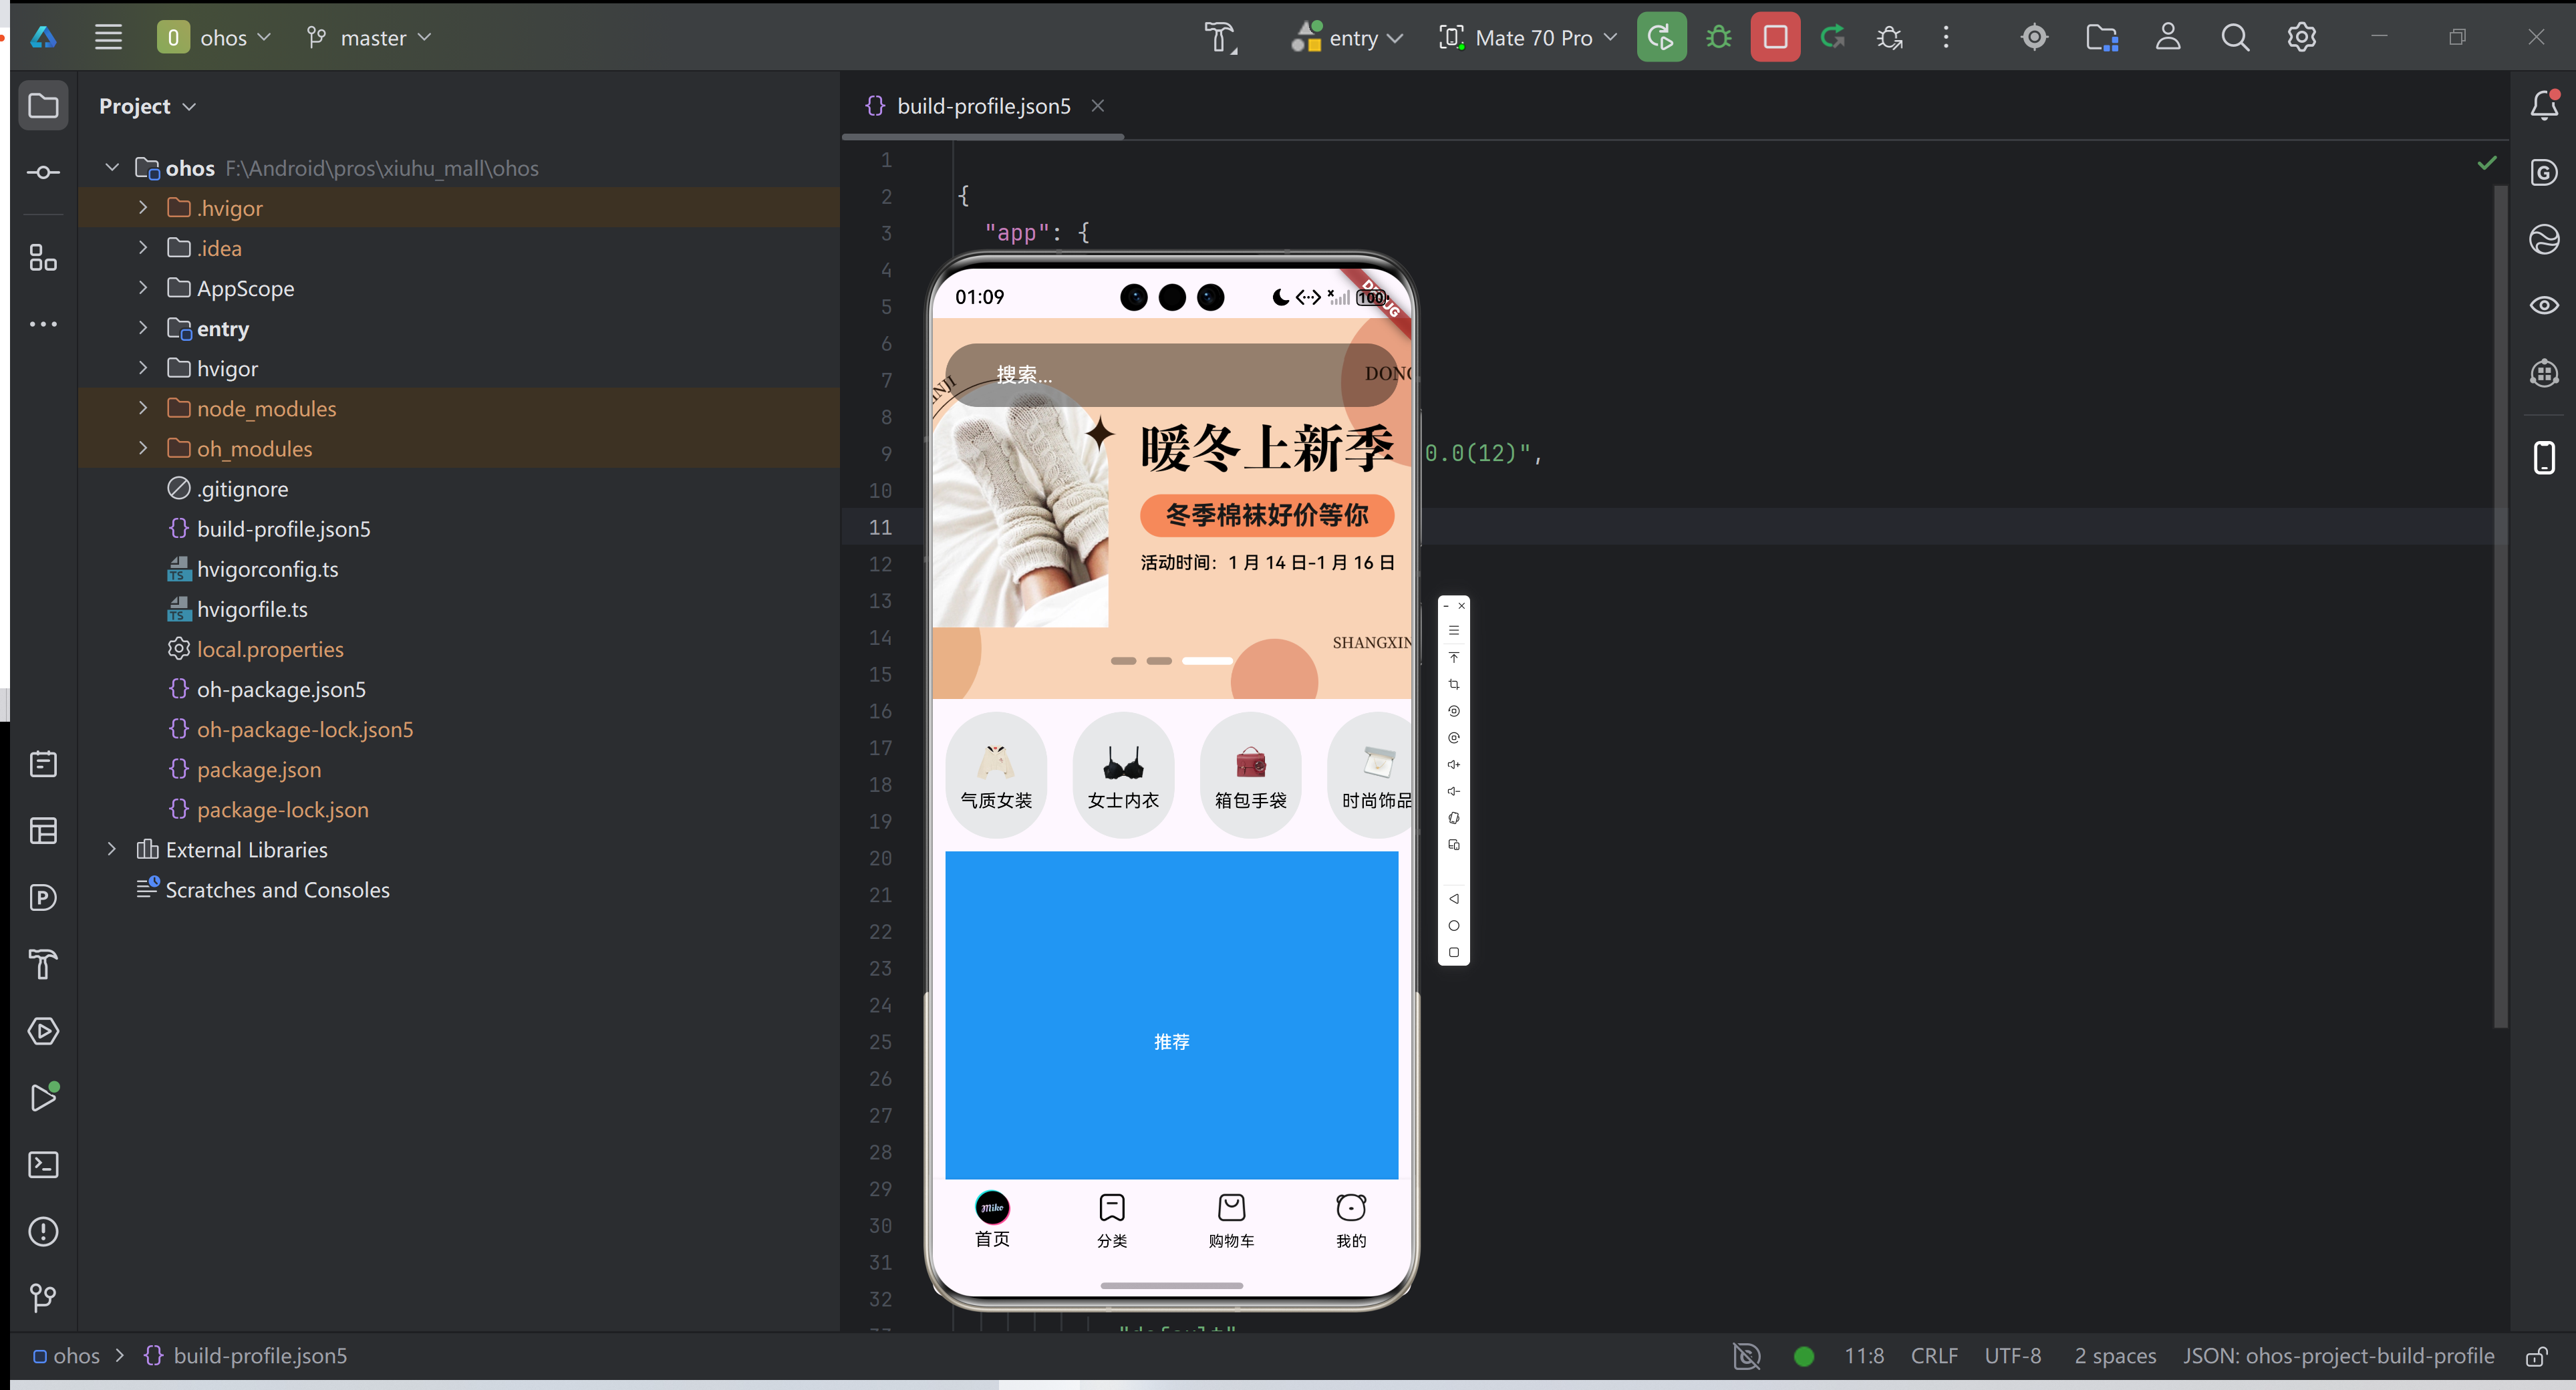Open IDE settings gear
This screenshot has height=1390, width=2576.
point(2301,38)
